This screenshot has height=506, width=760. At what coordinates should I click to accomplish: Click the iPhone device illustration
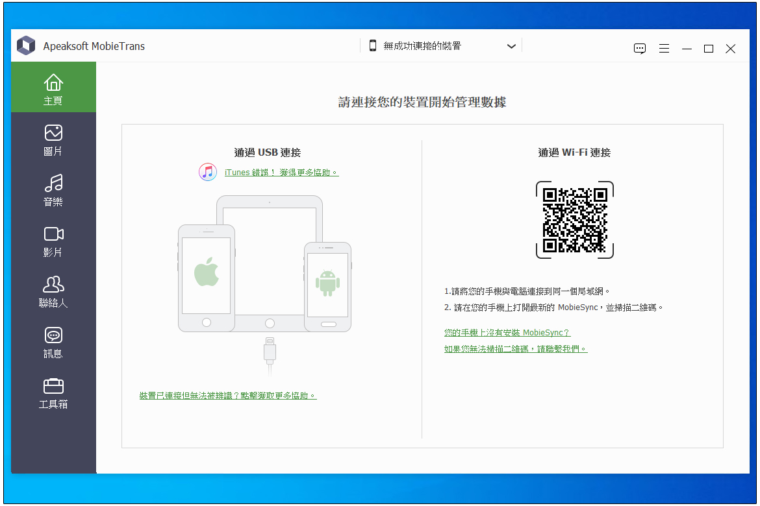[207, 278]
